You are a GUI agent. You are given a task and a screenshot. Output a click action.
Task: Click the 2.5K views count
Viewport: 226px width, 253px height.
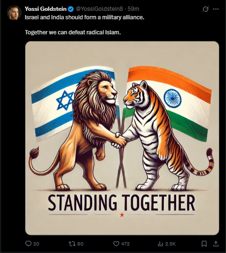[171, 244]
